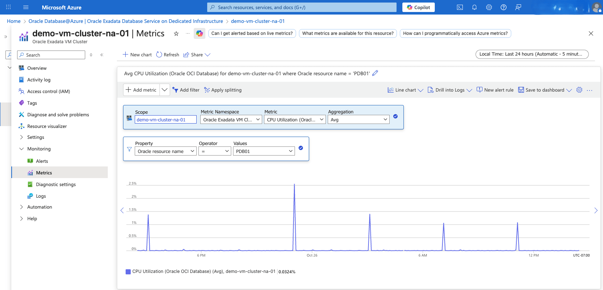Click the Refresh toolbar button
This screenshot has width=603, height=290.
(167, 55)
